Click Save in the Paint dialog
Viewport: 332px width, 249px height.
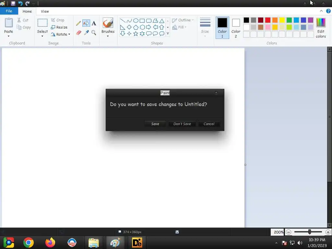pyautogui.click(x=155, y=124)
